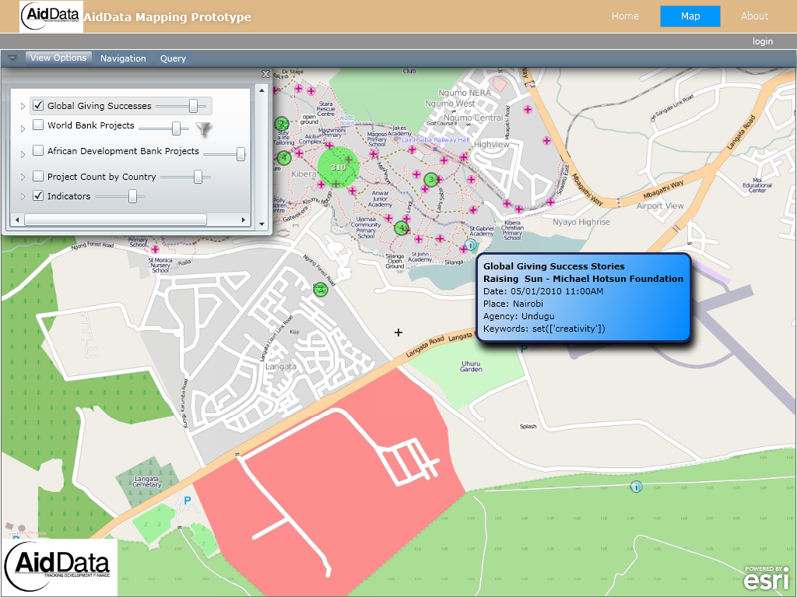Click the popup 'Place: Nairobi' line
This screenshot has width=797, height=598.
(514, 304)
